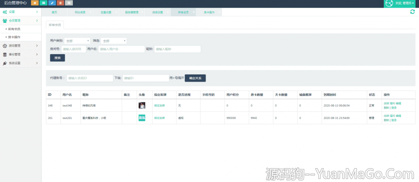The image size is (419, 182).
Task: Click the red trash icon in header
Action: pos(61,3)
